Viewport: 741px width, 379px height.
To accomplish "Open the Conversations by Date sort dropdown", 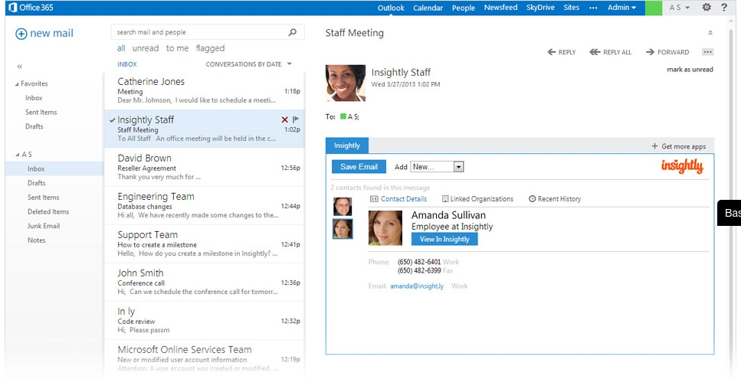I will click(248, 64).
